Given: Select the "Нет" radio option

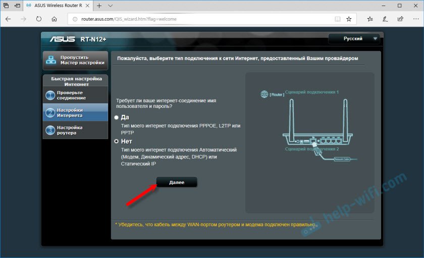Looking at the screenshot, I should 117,142.
